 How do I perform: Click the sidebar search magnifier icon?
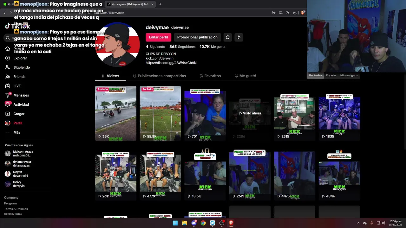[8, 38]
